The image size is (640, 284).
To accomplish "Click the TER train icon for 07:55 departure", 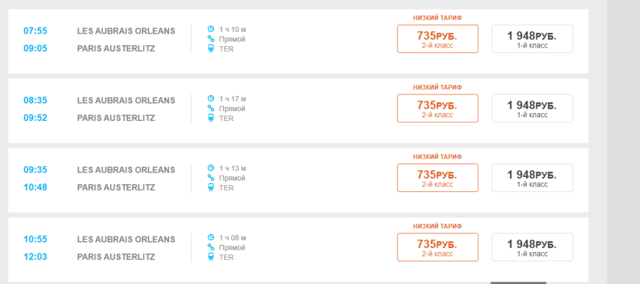I will pos(211,48).
